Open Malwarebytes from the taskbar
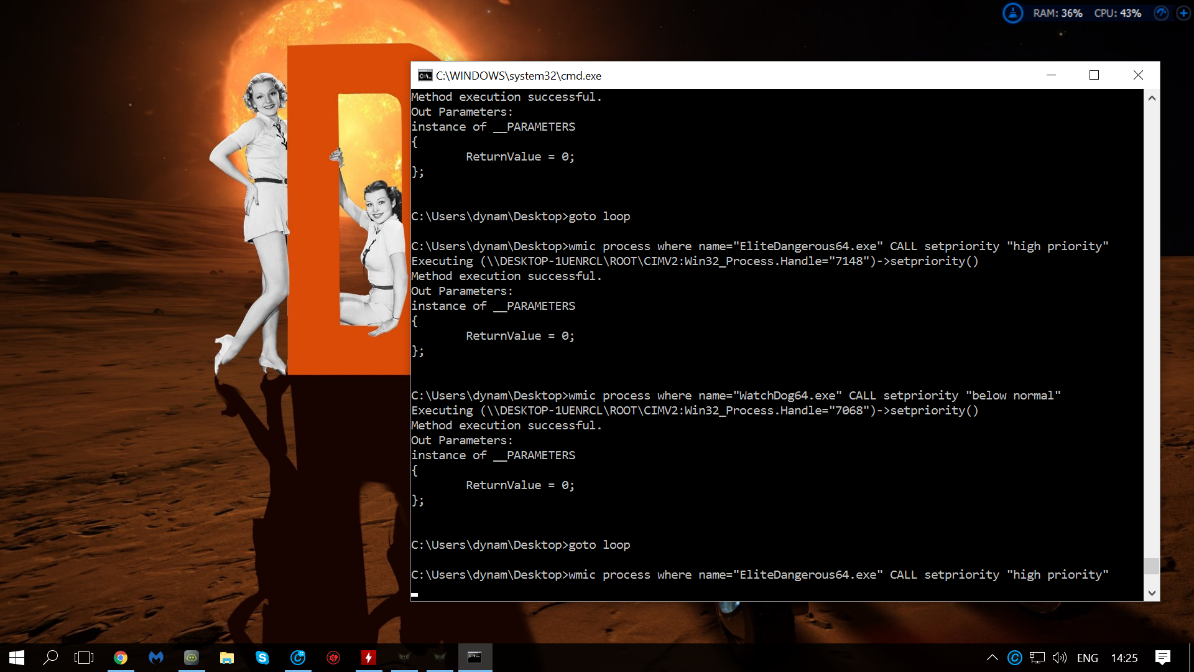Viewport: 1194px width, 672px height. (x=156, y=658)
